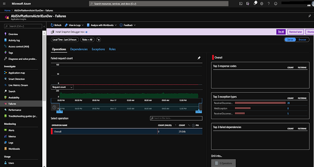This screenshot has height=167, width=314.
Task: Collapse the left menu with double chevron
Action: 44,26
